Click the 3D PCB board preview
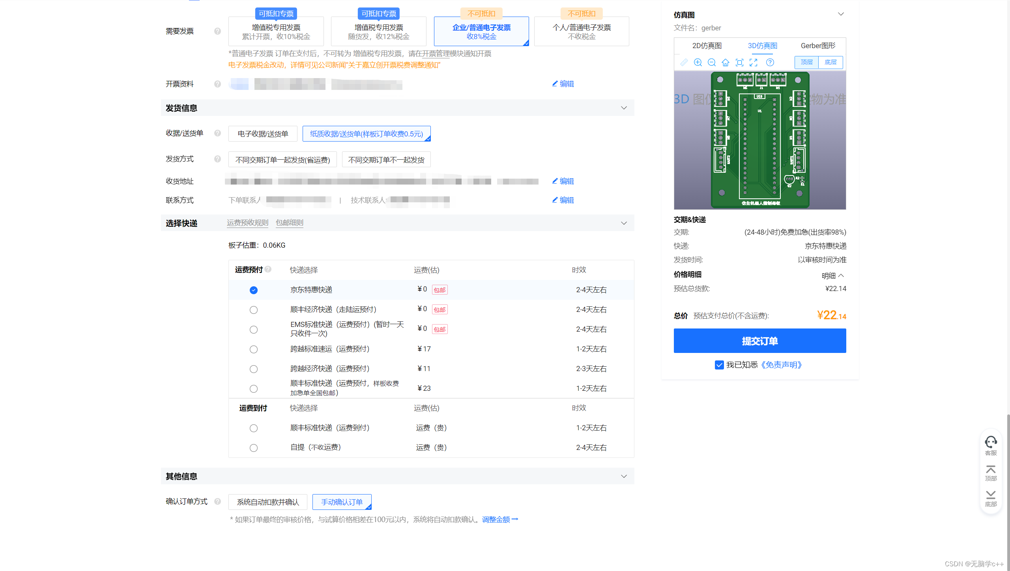The height and width of the screenshot is (571, 1010). pyautogui.click(x=760, y=140)
